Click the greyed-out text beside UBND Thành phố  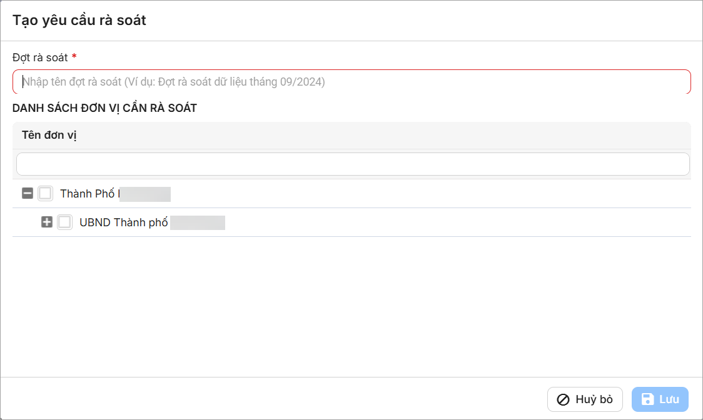198,222
